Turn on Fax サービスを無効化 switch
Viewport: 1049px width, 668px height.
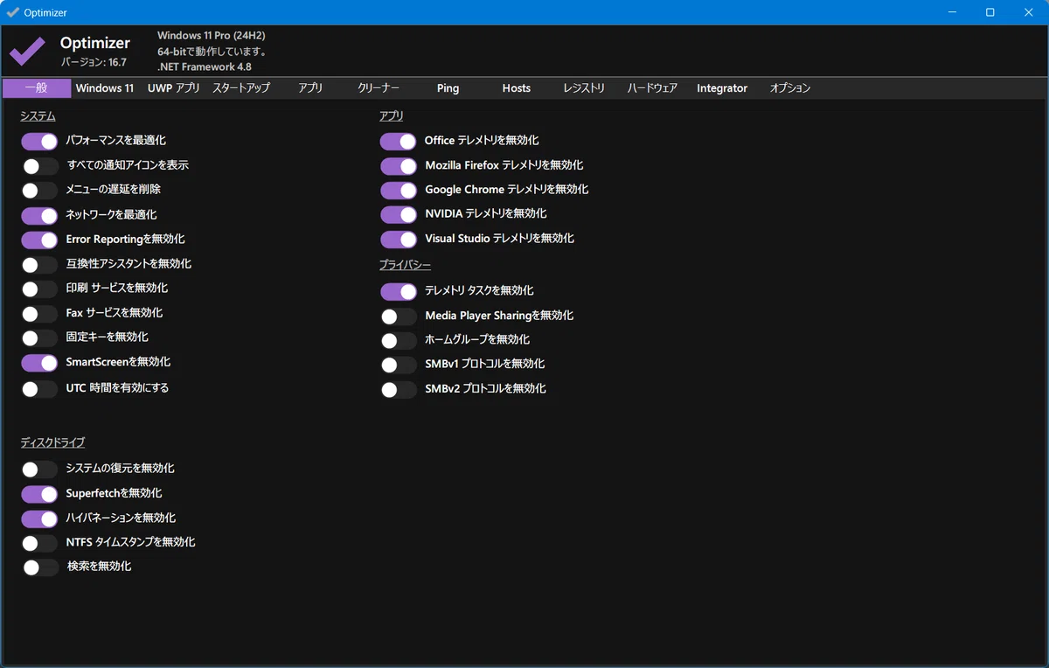[39, 313]
